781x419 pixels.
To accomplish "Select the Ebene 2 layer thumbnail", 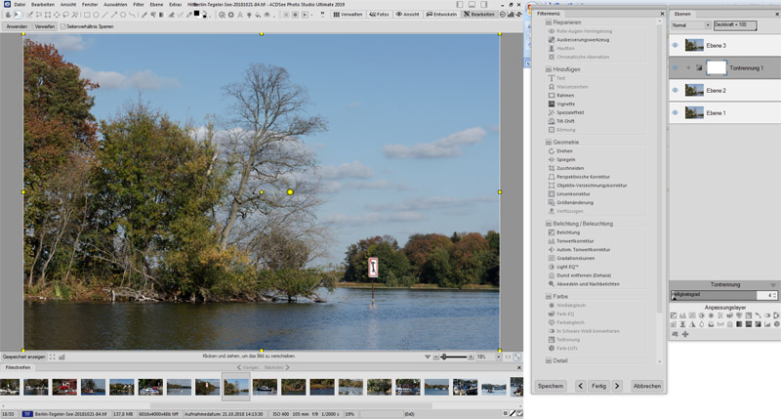I will pos(695,90).
